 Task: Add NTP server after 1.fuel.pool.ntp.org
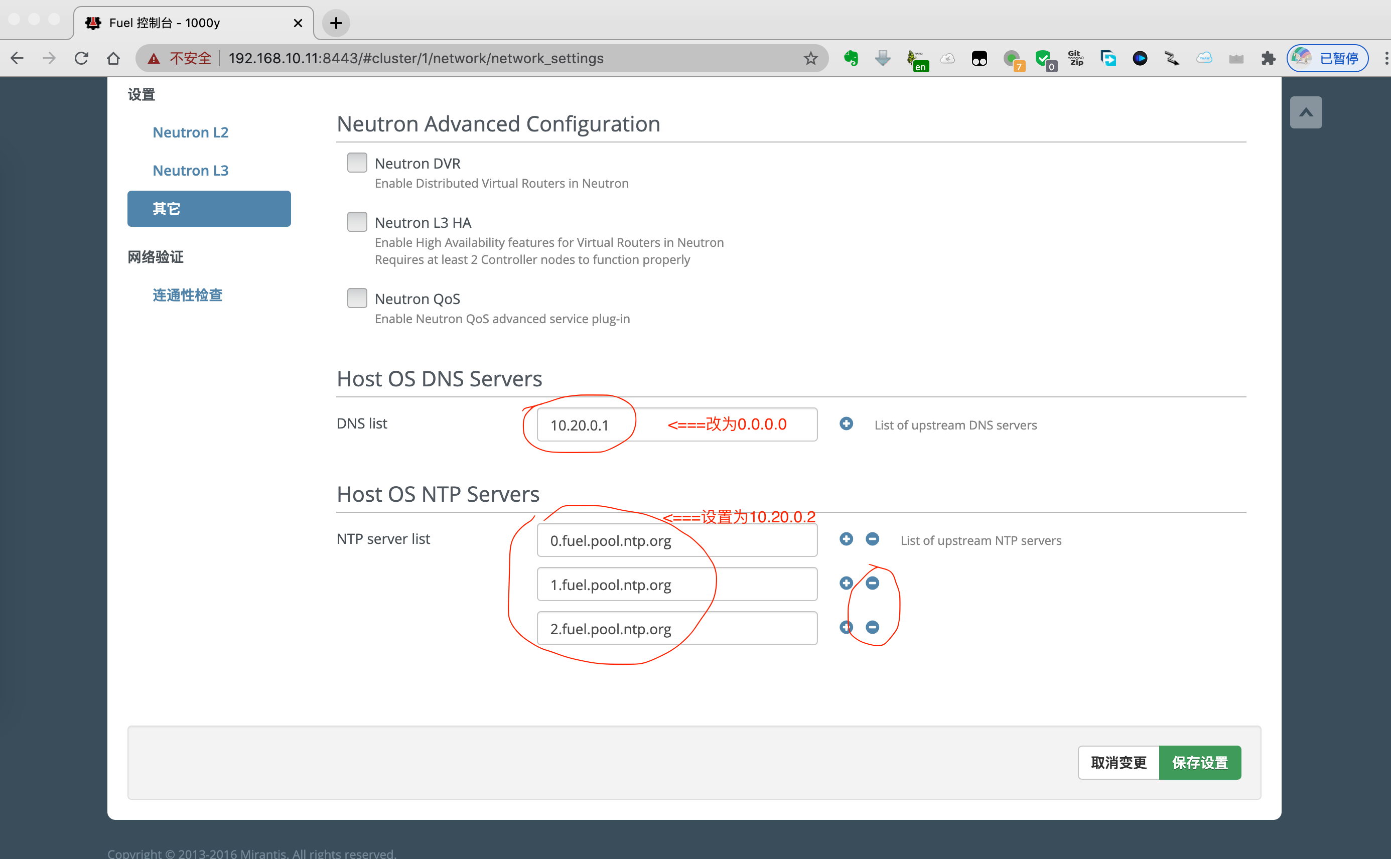coord(846,584)
